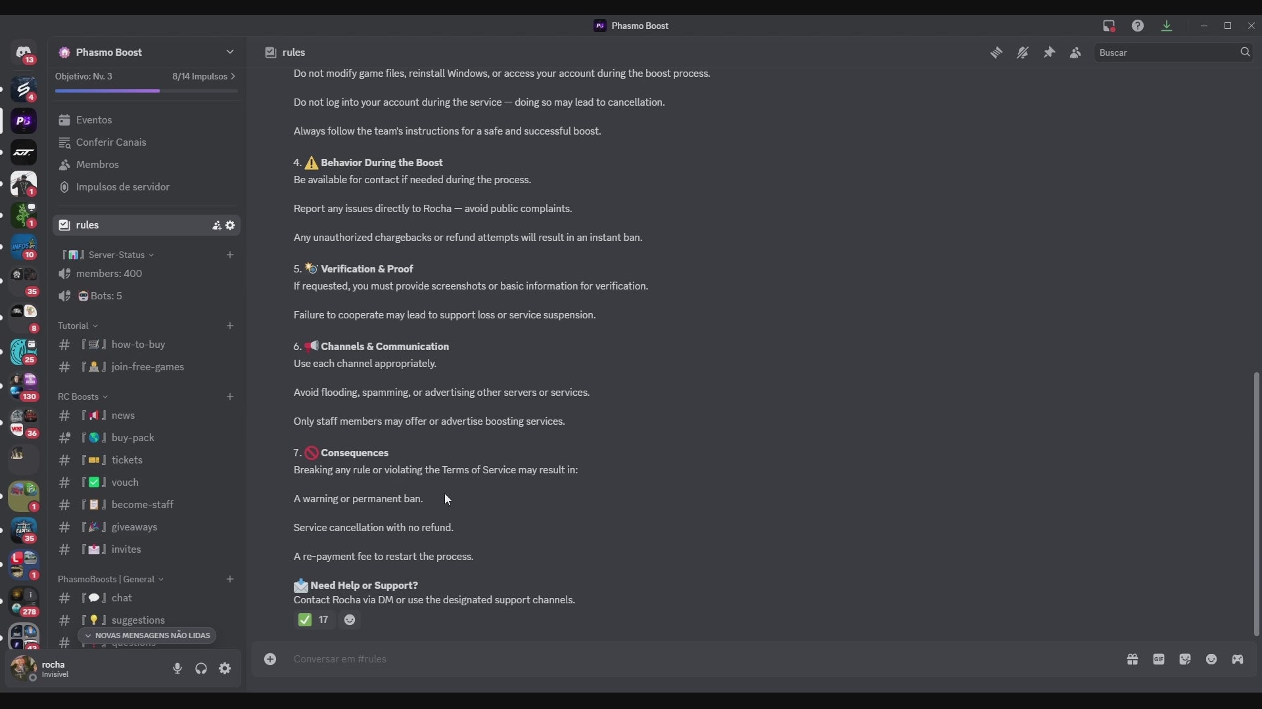Collapse the RC Boosts category

(x=82, y=397)
